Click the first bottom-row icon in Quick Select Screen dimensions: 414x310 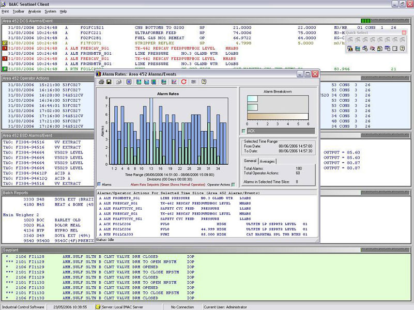click(x=350, y=49)
